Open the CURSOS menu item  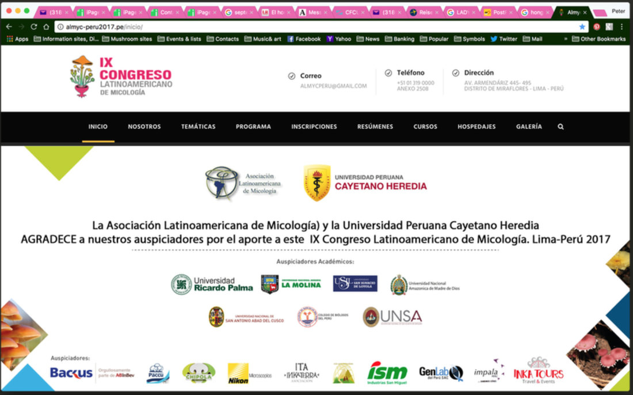[x=425, y=127]
